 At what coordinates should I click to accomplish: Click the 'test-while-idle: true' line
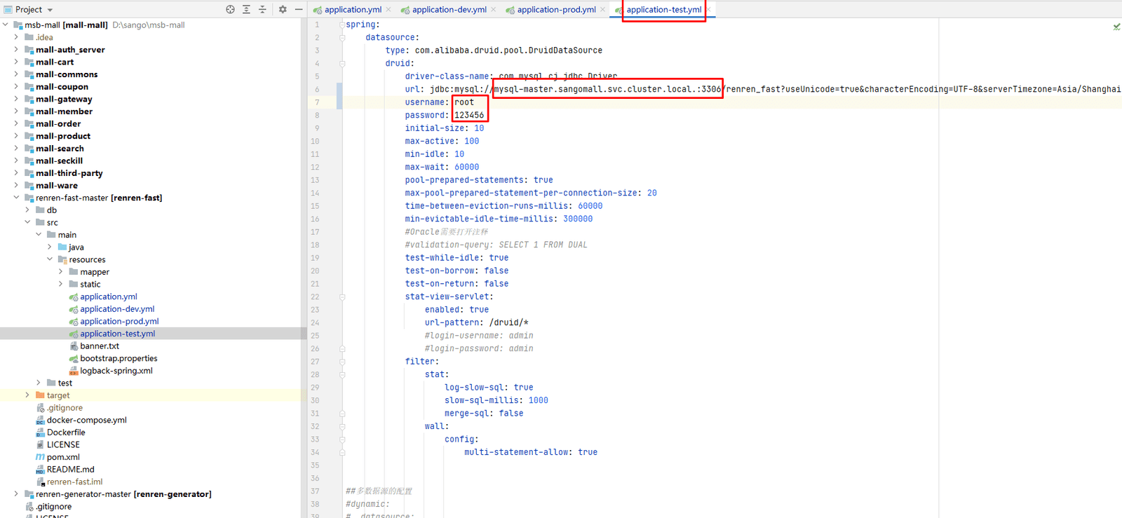(457, 258)
